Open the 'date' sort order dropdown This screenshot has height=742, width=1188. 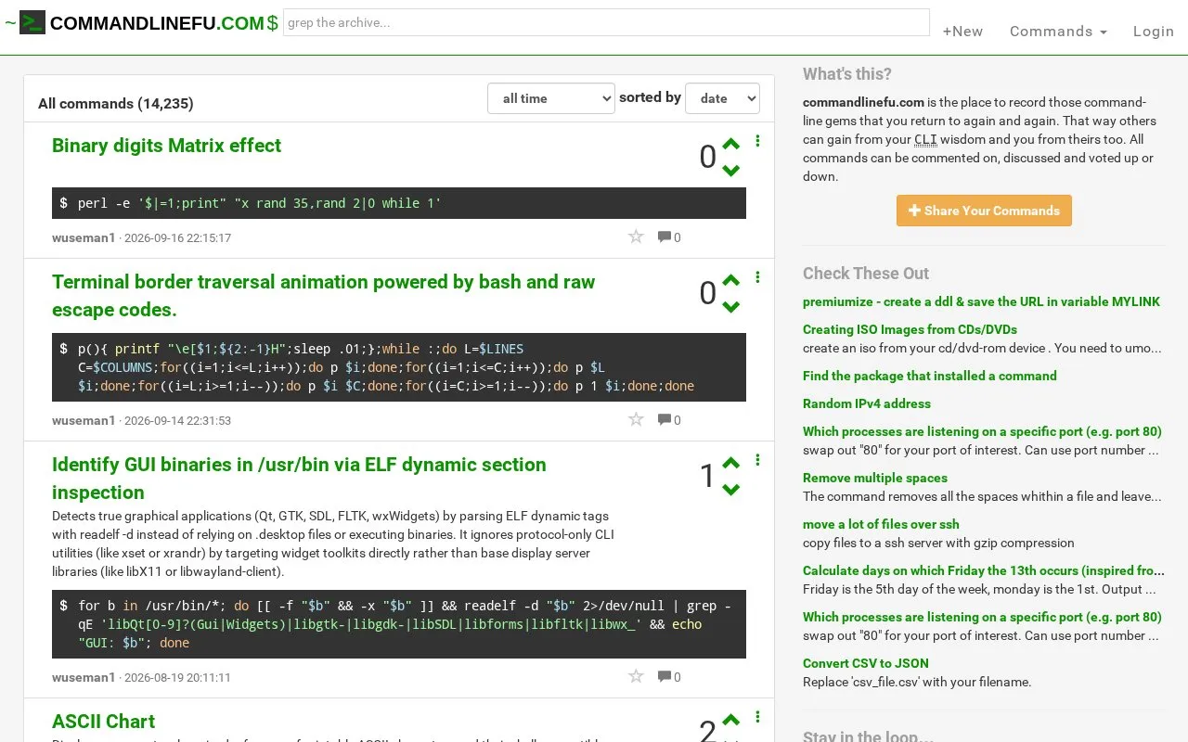coord(722,98)
